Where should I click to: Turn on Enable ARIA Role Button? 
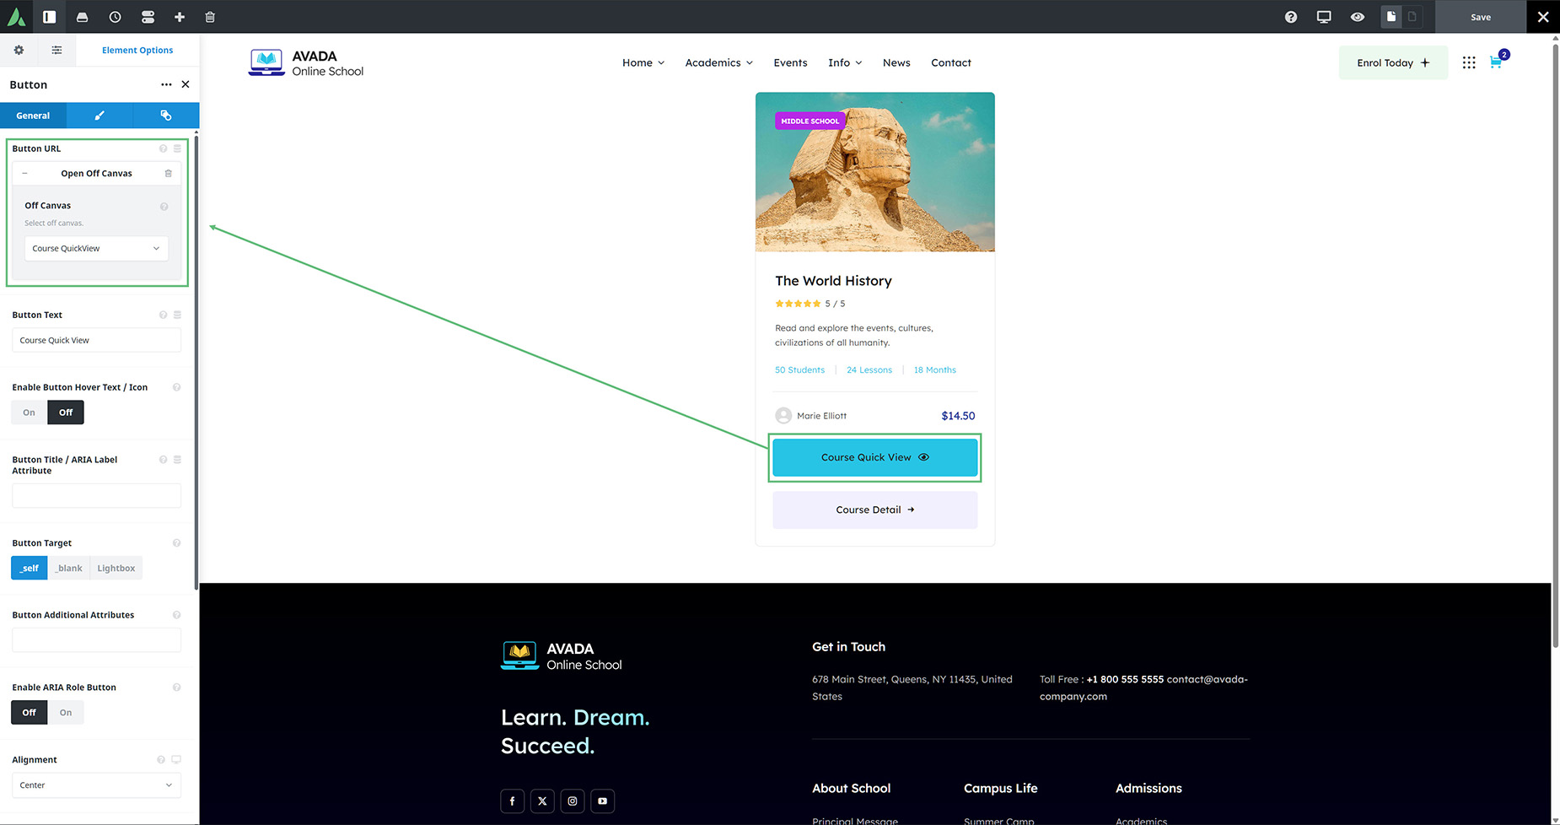pyautogui.click(x=66, y=713)
